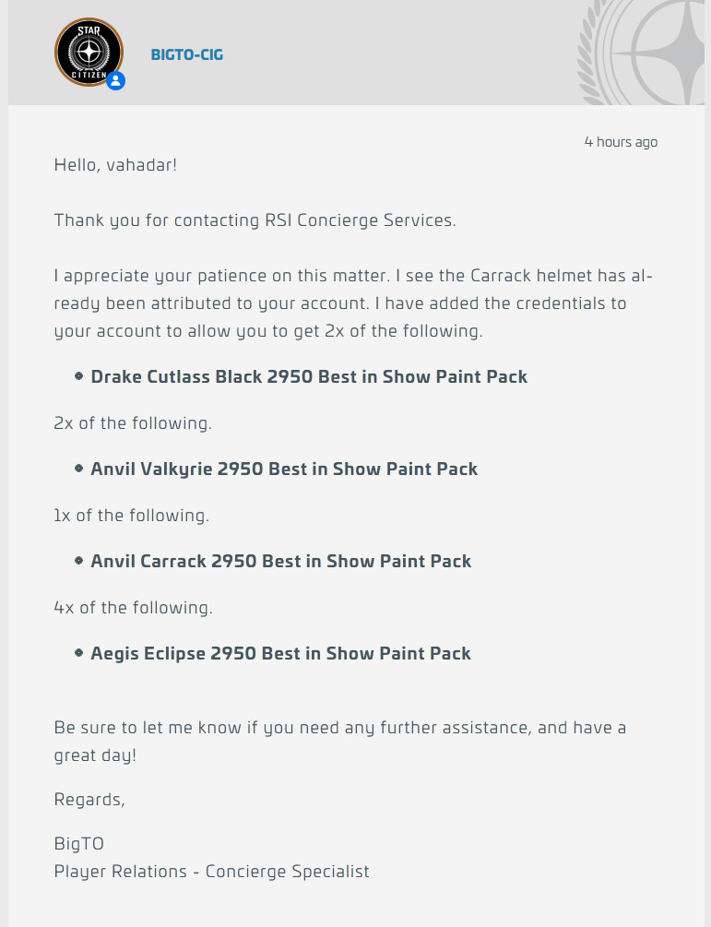The image size is (711, 927).
Task: Click the bullet beside Aegis Eclipse
Action: (79, 653)
